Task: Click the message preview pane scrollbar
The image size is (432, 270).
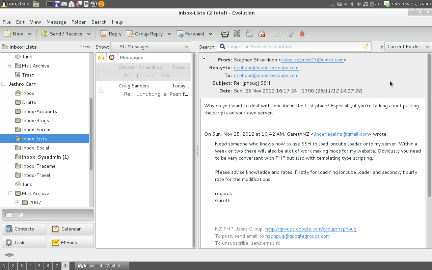Action: tap(429, 125)
